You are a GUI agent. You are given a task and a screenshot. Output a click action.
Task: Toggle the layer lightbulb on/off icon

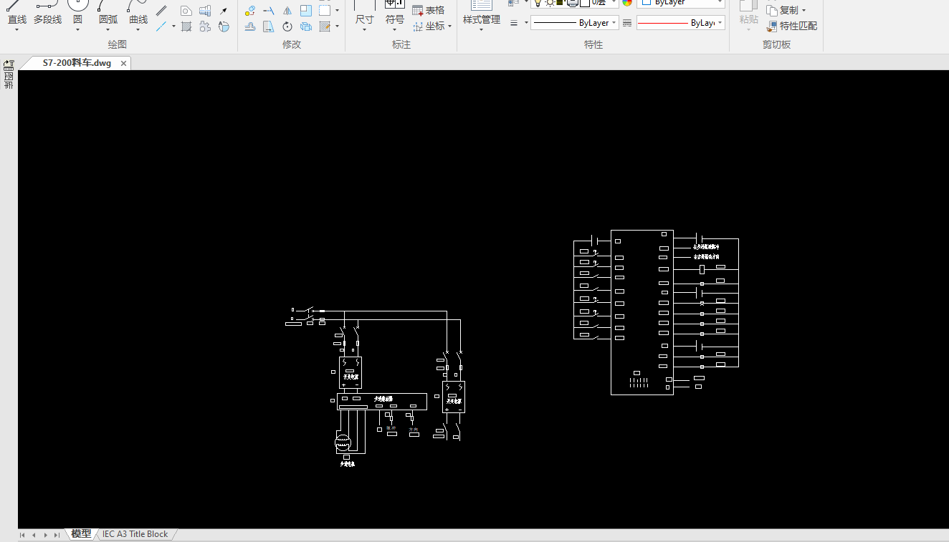point(538,3)
